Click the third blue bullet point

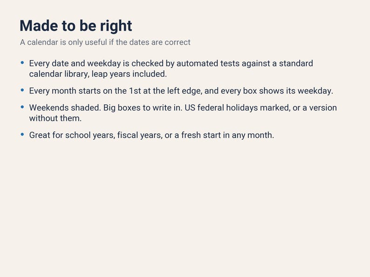pos(22,107)
